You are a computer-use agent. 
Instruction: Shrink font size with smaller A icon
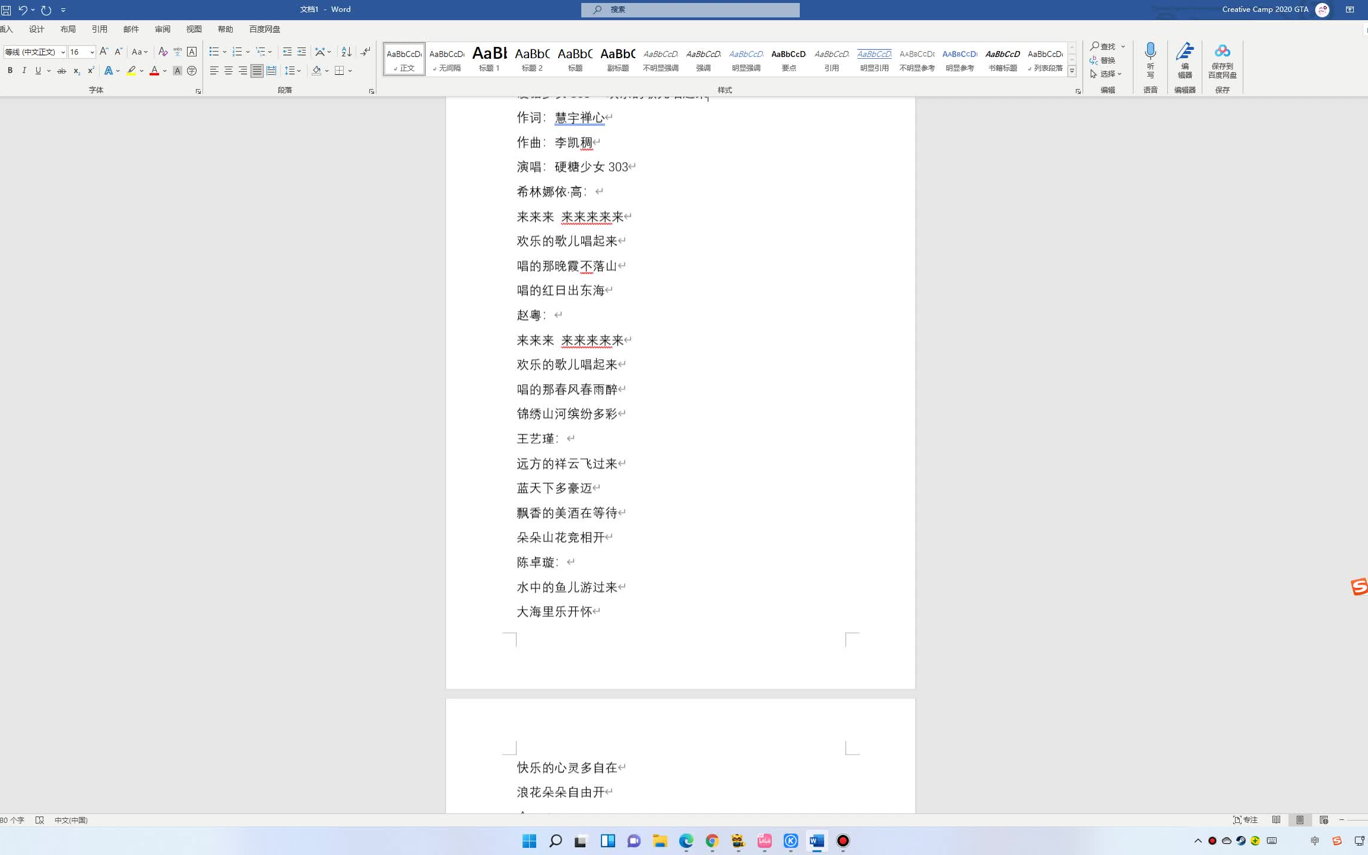pyautogui.click(x=118, y=52)
